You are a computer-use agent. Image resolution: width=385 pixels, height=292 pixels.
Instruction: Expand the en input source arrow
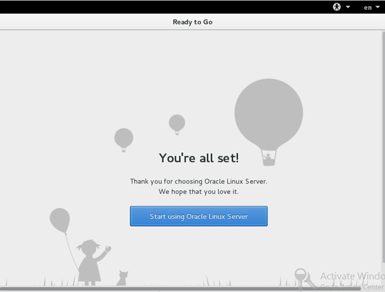(x=378, y=7)
